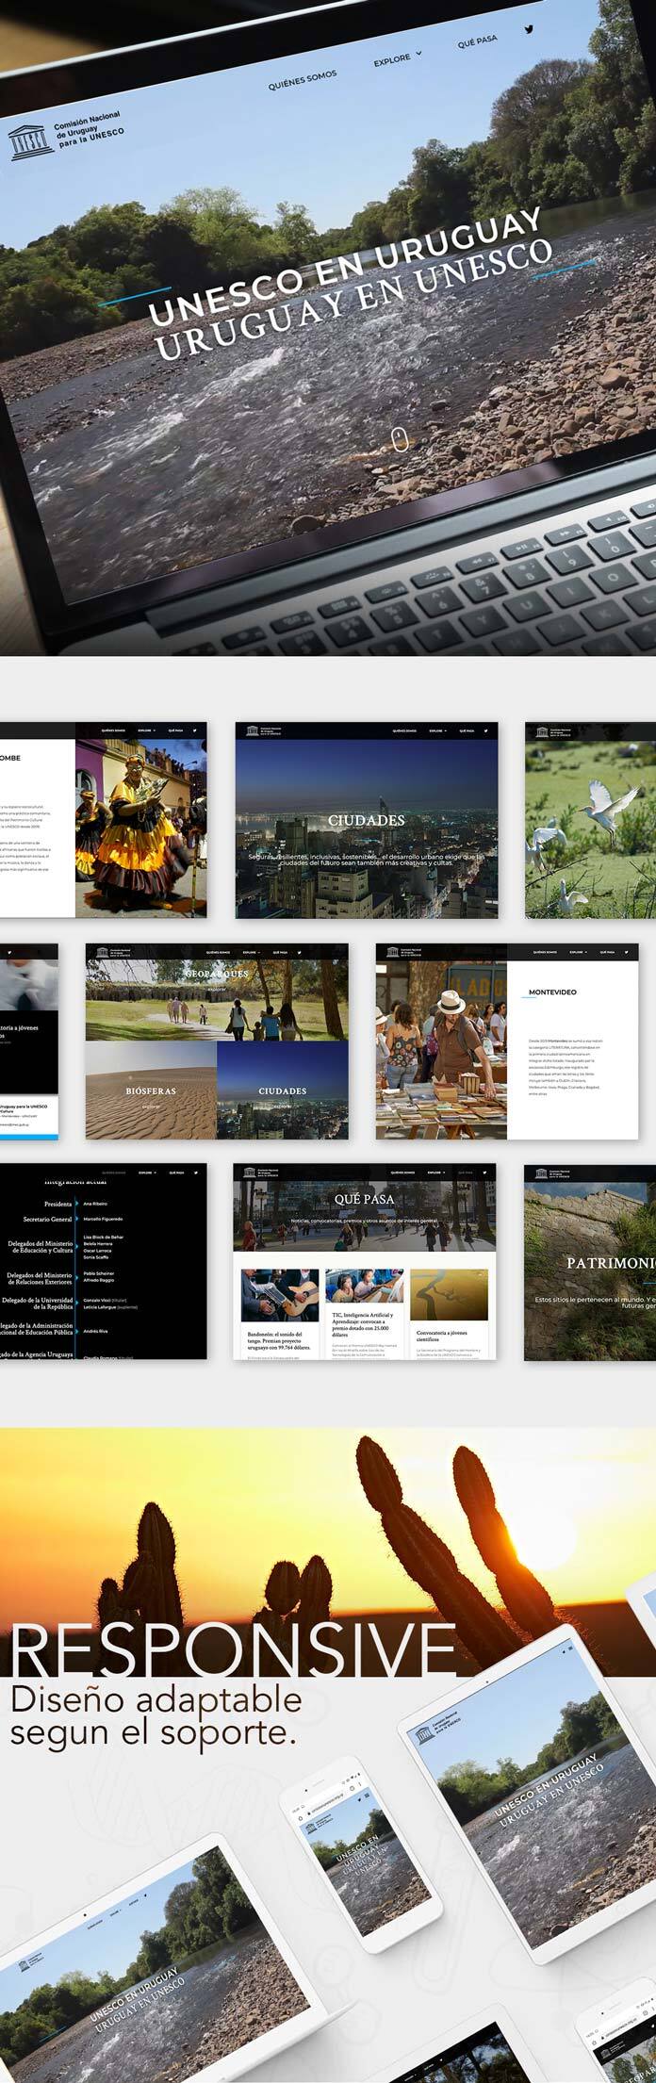This screenshot has height=2083, width=656.
Task: Expand EXPLORE on the Geoparques screen
Action: 252,952
